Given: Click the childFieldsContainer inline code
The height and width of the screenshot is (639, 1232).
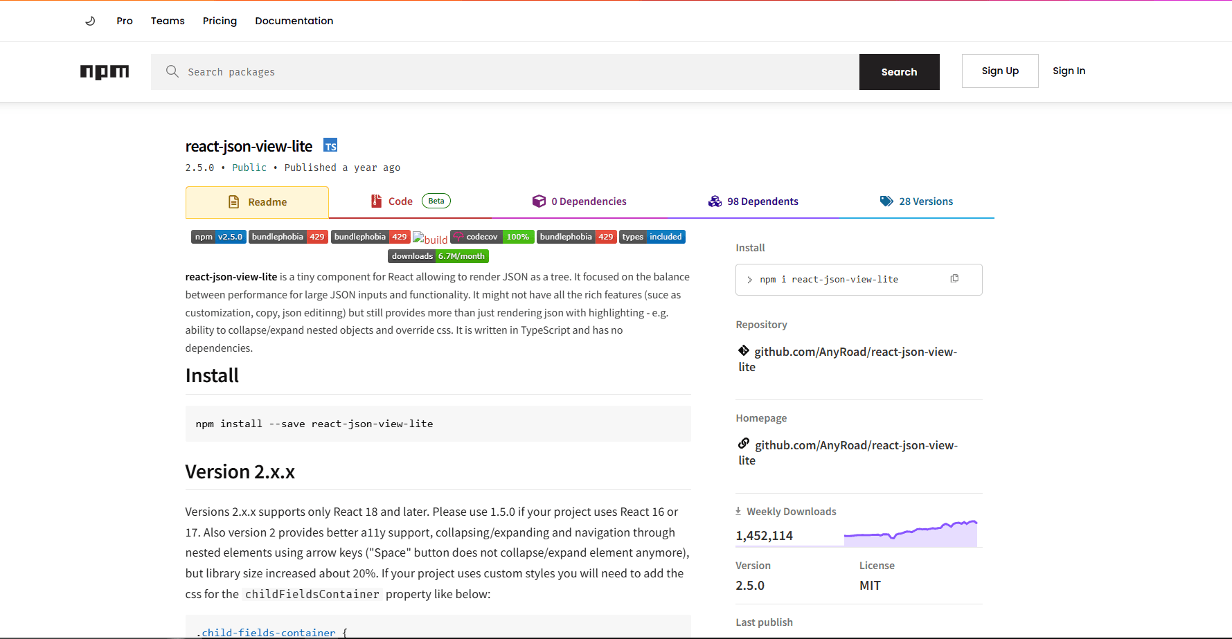Looking at the screenshot, I should [312, 594].
